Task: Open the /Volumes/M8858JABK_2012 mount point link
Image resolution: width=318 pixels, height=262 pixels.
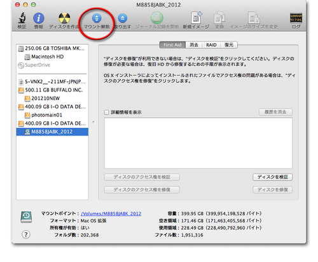Action: [x=111, y=214]
